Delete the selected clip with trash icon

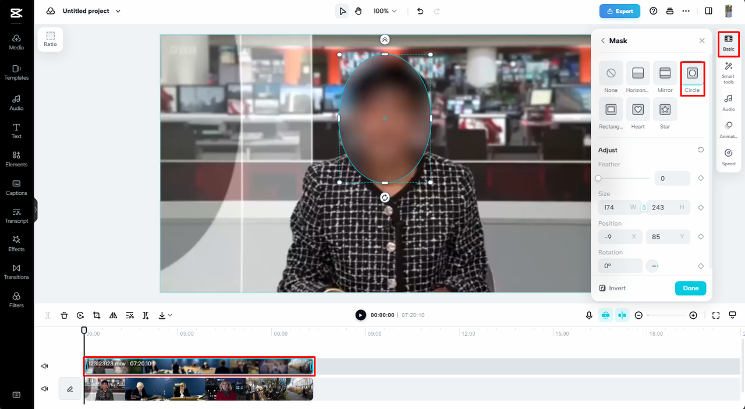(x=64, y=315)
